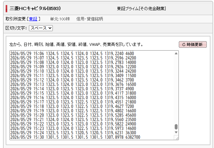Click the 15:07 data row
Image resolution: width=214 pixels, height=148 pixels.
[x=73, y=58]
